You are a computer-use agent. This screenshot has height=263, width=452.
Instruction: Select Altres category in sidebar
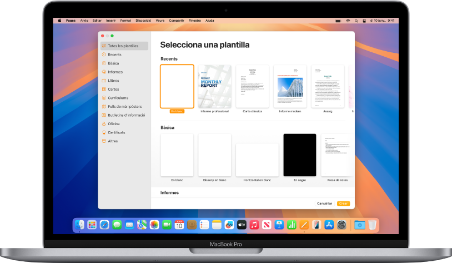(x=124, y=141)
